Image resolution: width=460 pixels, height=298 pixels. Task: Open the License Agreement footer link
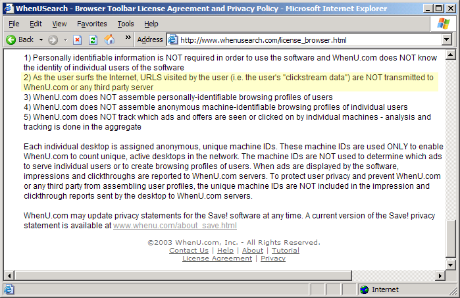point(217,259)
